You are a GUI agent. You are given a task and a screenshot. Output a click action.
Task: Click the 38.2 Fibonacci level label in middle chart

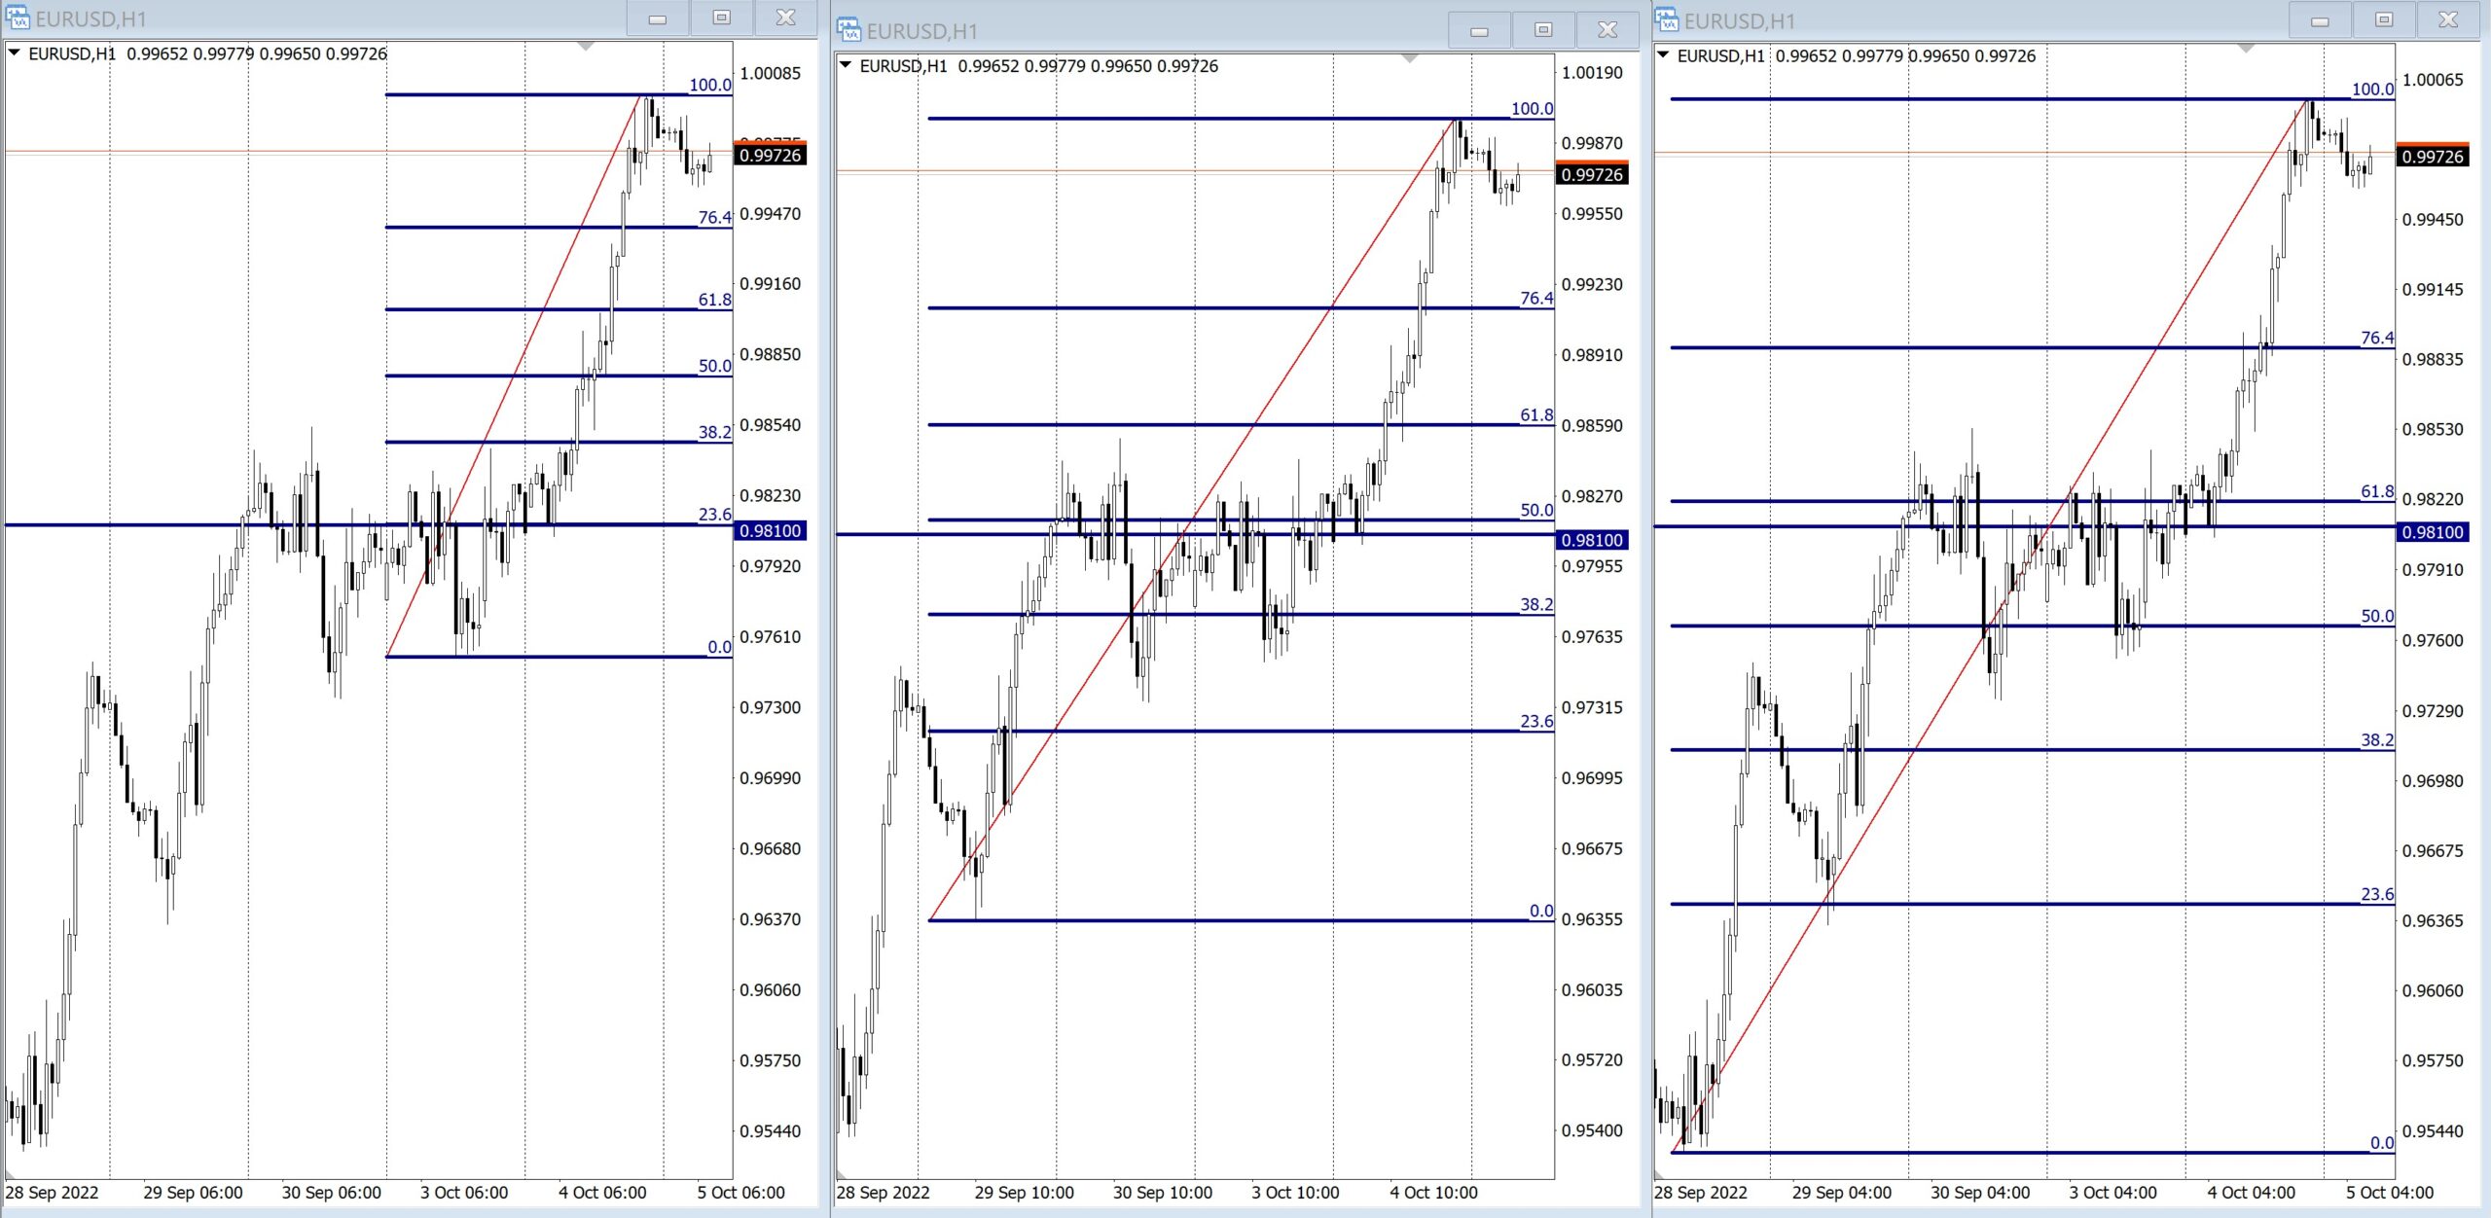1536,604
